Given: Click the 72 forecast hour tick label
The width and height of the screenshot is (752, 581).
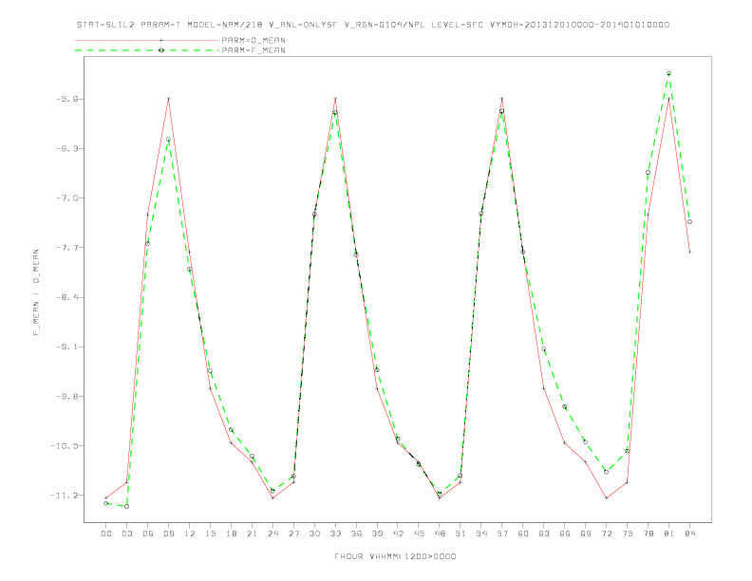Looking at the screenshot, I should (x=606, y=534).
